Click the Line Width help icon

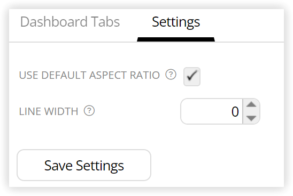pyautogui.click(x=89, y=111)
